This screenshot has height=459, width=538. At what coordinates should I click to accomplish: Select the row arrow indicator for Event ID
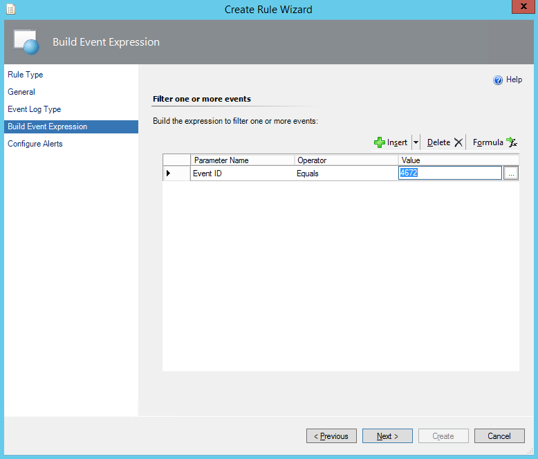pyautogui.click(x=169, y=174)
